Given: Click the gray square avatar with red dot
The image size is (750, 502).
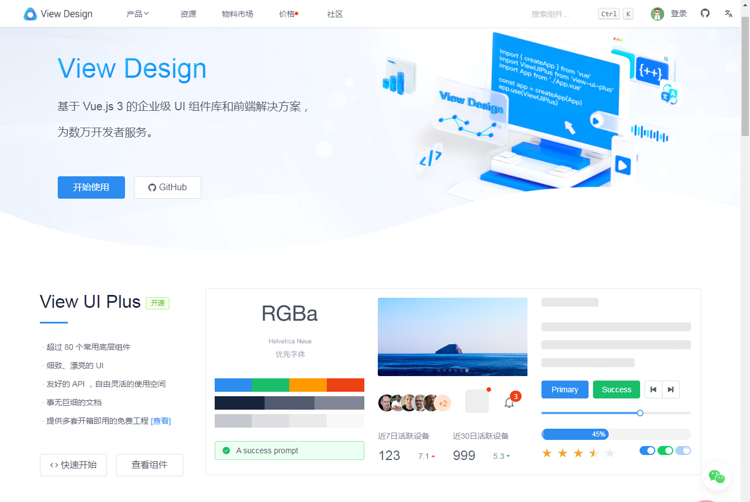Looking at the screenshot, I should point(477,401).
